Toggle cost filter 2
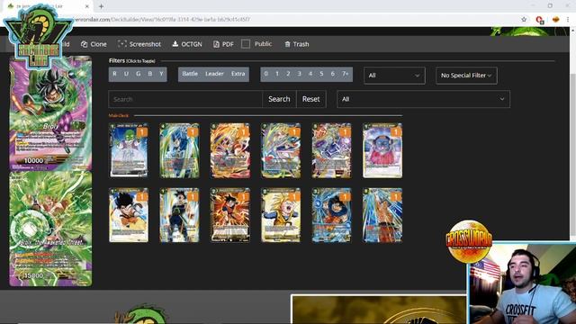This screenshot has height=324, width=576. [x=288, y=74]
